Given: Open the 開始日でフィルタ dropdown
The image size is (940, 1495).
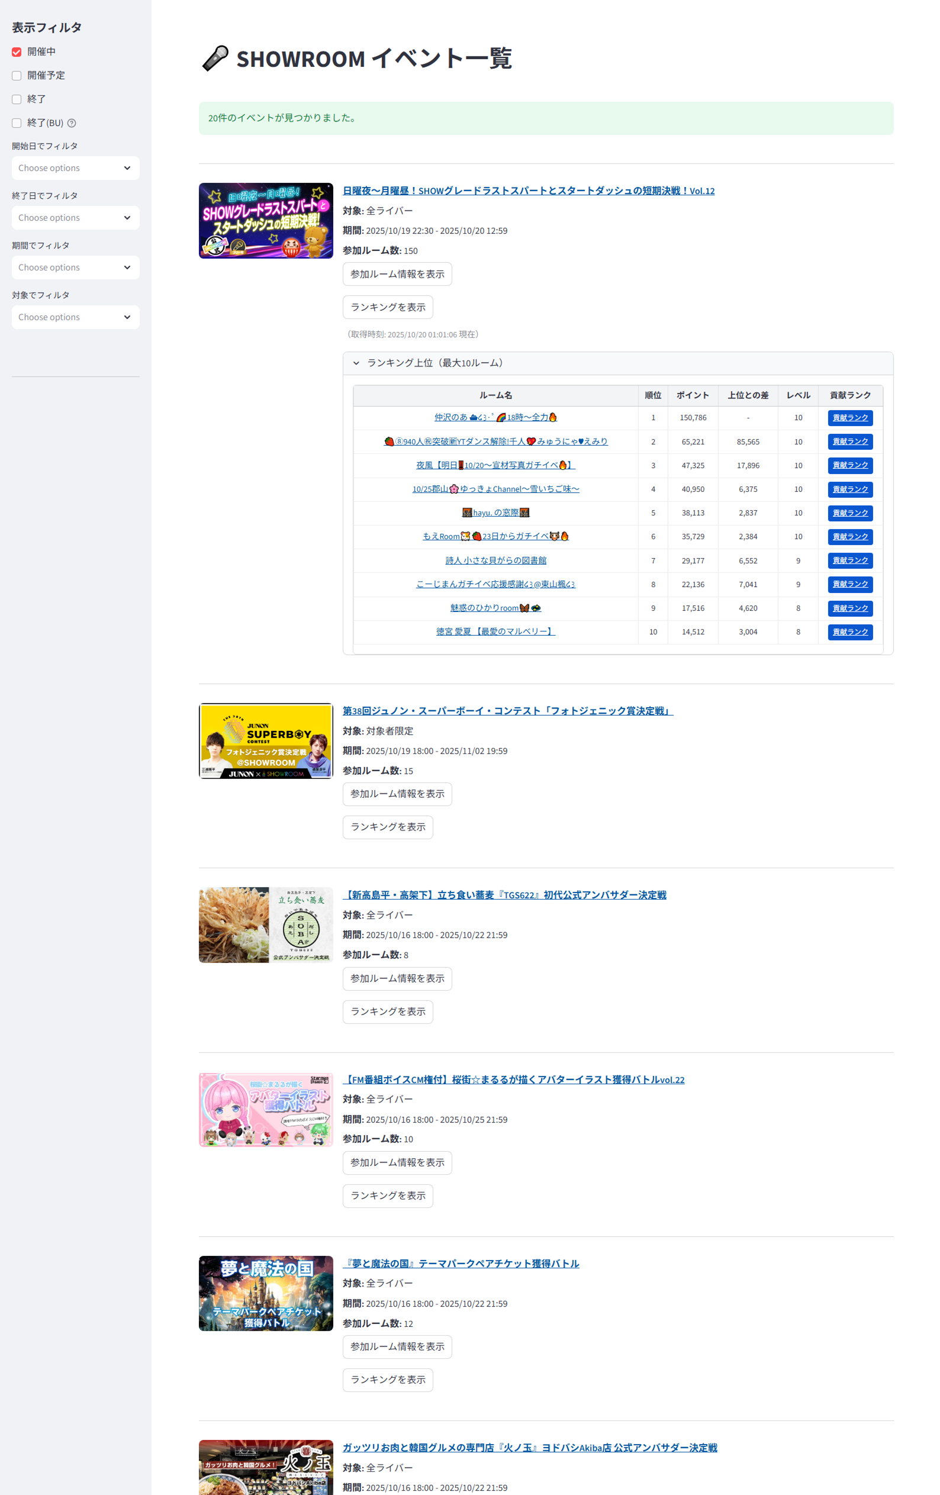Looking at the screenshot, I should (75, 168).
